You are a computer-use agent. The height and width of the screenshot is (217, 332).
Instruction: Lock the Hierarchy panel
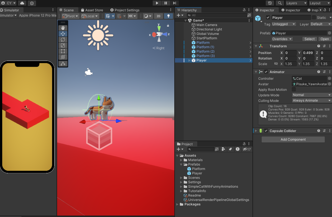pyautogui.click(x=244, y=10)
